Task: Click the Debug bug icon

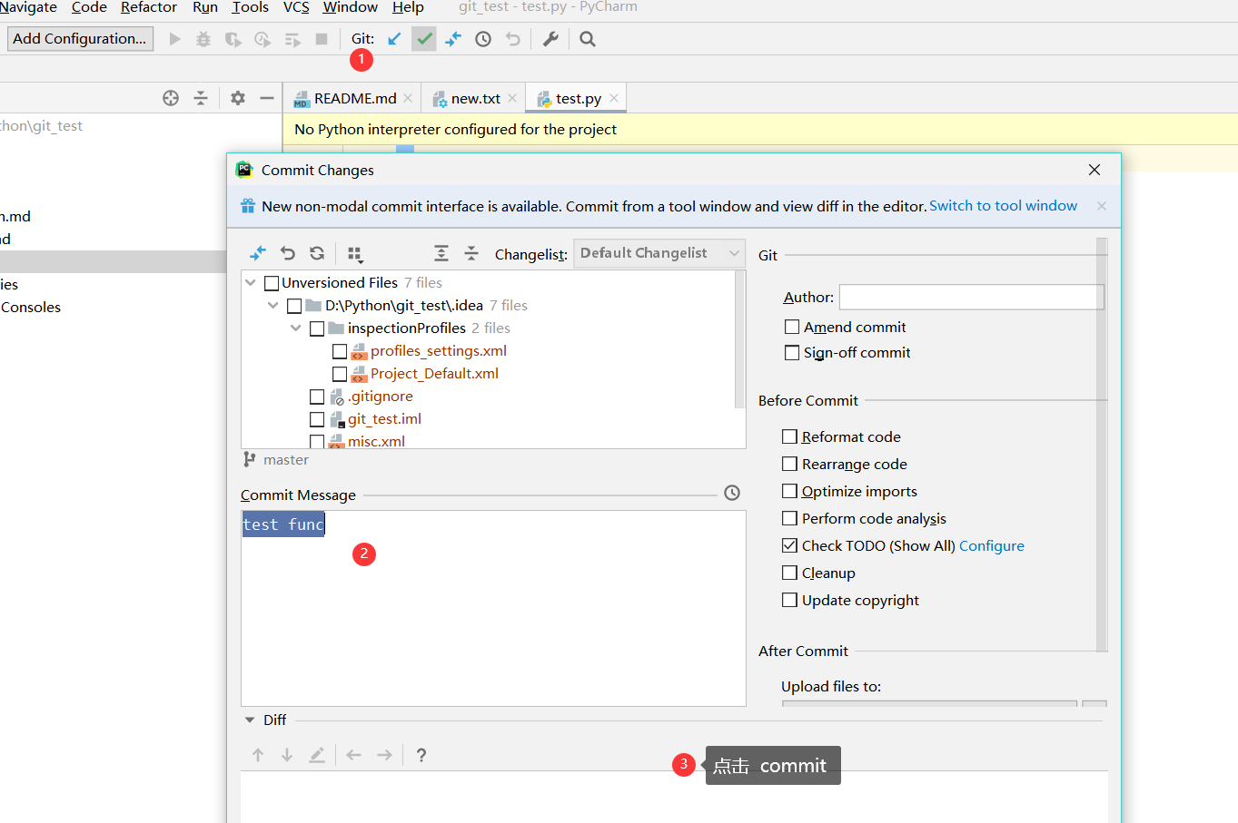Action: (x=203, y=39)
